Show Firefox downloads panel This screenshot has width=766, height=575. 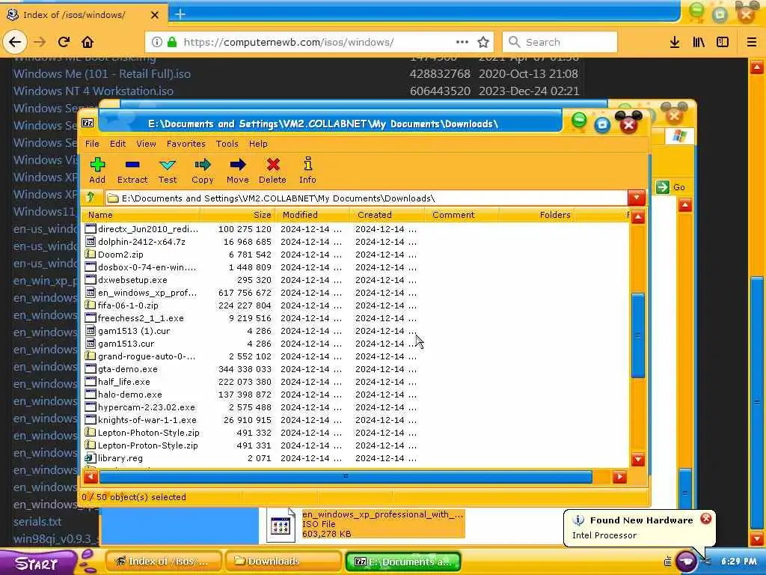click(675, 42)
